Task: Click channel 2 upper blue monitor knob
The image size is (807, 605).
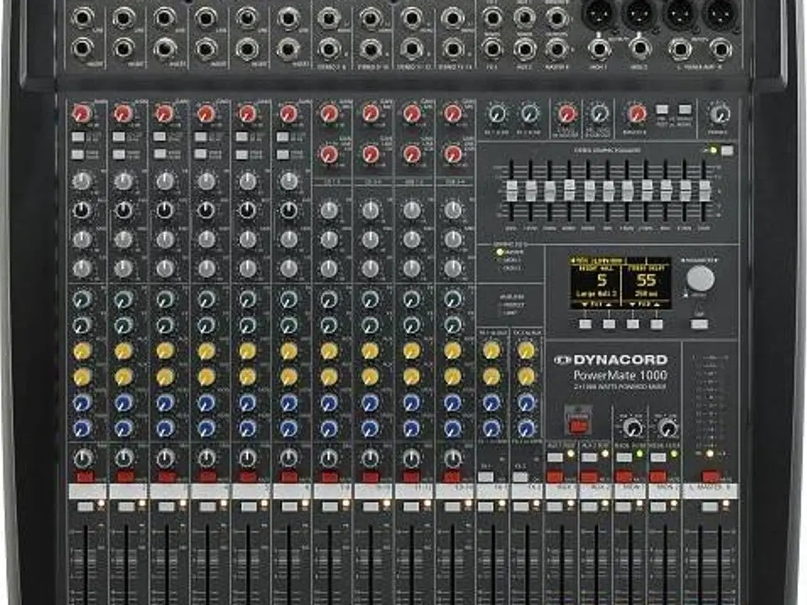Action: pyautogui.click(x=124, y=403)
